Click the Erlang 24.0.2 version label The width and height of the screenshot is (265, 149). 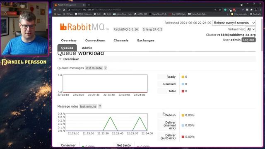(152, 29)
